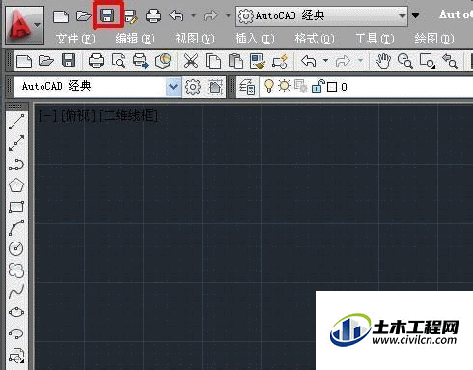Select the Circle drawing tool
This screenshot has width=473, height=370.
click(x=16, y=248)
